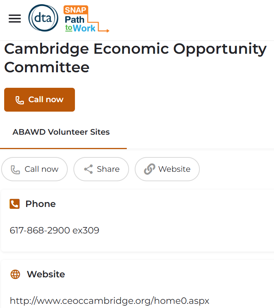Viewport: 274px width, 308px height.
Task: Click the dta circular logo
Action: (x=43, y=18)
